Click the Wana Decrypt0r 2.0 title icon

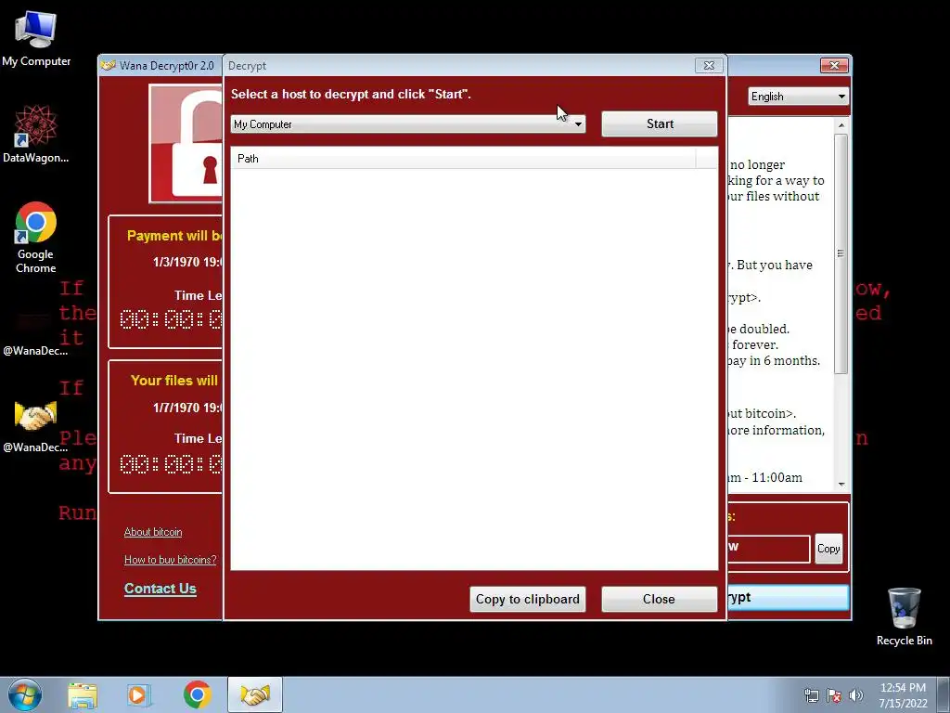point(109,66)
